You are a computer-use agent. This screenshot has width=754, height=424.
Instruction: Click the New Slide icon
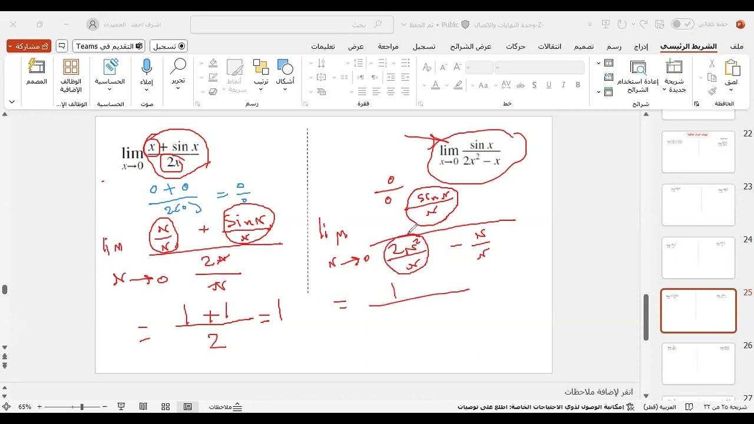coord(674,67)
